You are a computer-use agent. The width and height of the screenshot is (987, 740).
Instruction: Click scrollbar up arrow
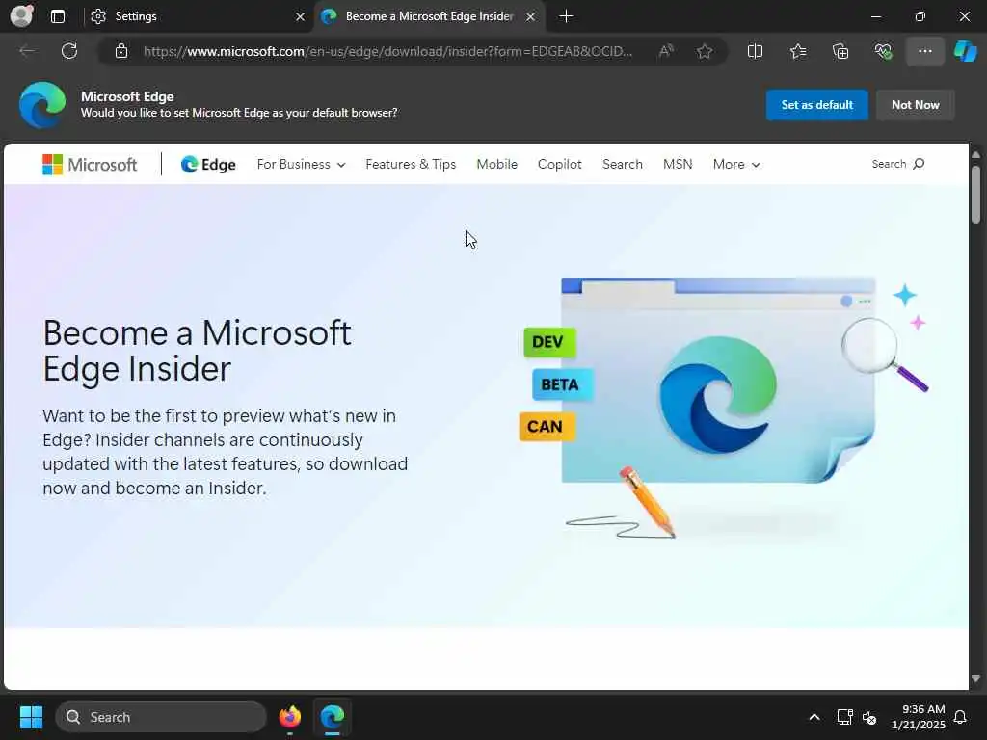(x=975, y=154)
